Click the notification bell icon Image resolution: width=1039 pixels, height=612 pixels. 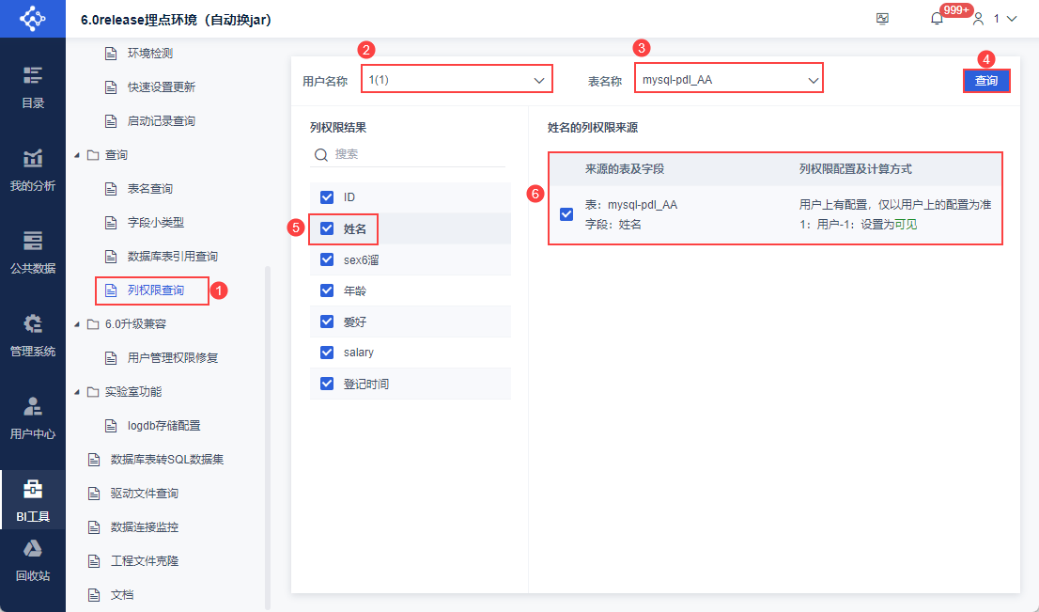pyautogui.click(x=937, y=19)
